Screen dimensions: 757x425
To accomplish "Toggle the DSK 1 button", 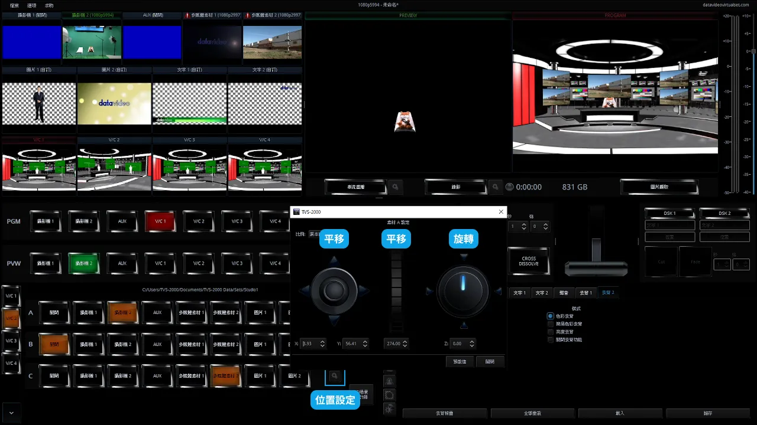I will (669, 213).
